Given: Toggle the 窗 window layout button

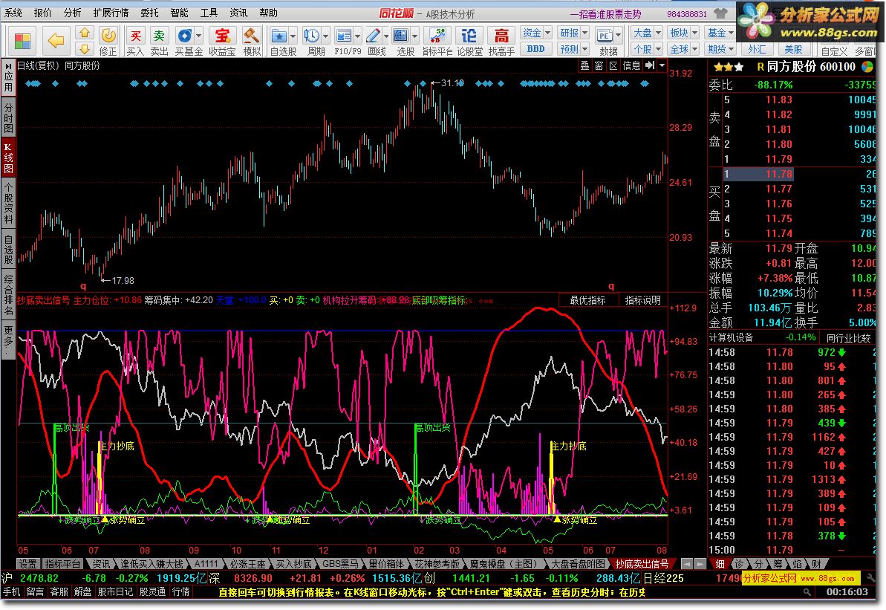Looking at the screenshot, I should 599,65.
